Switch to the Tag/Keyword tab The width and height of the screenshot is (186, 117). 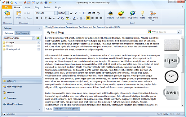click(22, 33)
